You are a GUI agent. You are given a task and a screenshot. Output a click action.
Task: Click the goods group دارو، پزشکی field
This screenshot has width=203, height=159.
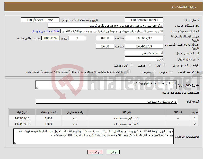(107, 102)
